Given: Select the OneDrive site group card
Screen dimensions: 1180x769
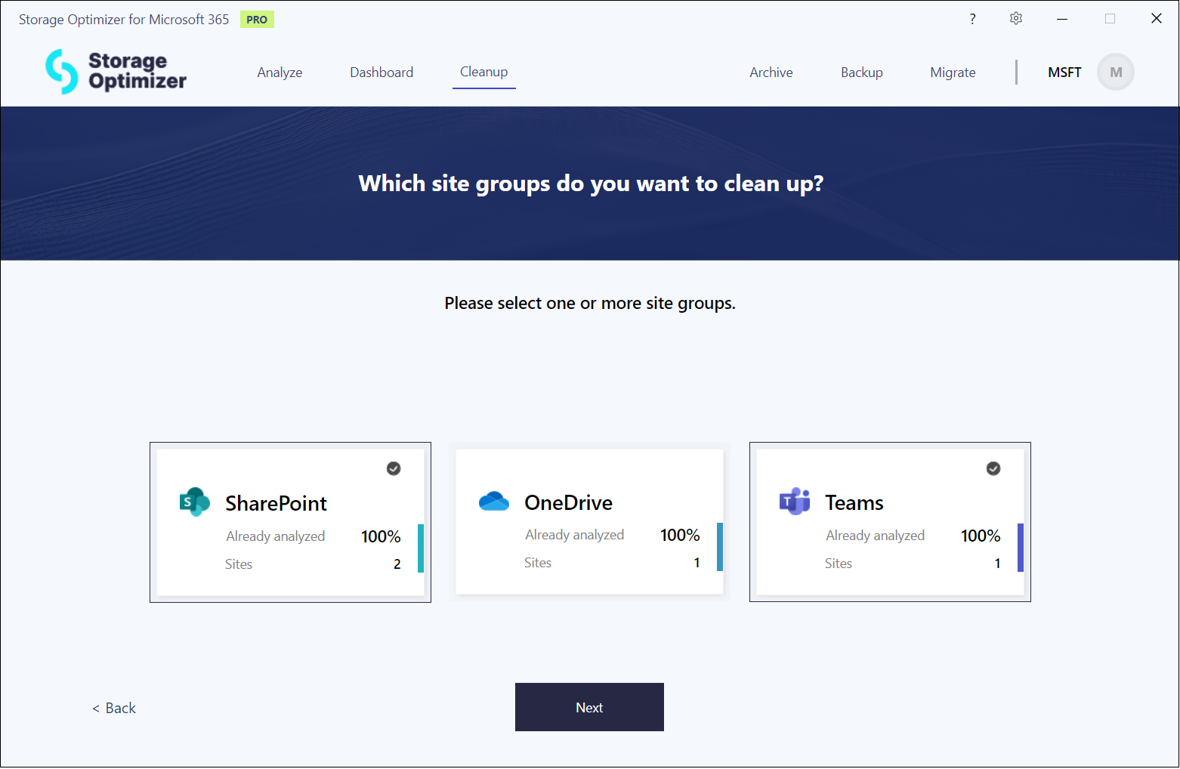Looking at the screenshot, I should [x=589, y=522].
